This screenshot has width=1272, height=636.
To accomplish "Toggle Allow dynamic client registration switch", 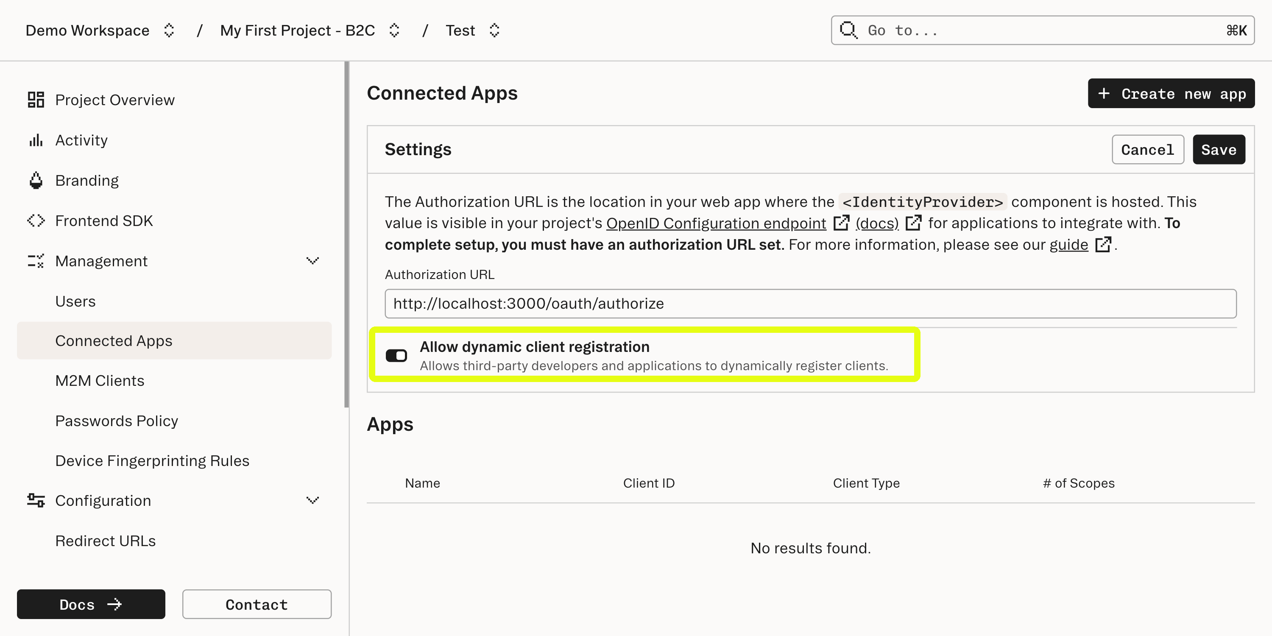I will [x=396, y=355].
